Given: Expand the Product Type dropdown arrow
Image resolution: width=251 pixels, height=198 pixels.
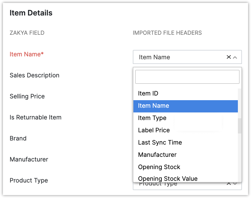Looking at the screenshot, I should [235, 184].
